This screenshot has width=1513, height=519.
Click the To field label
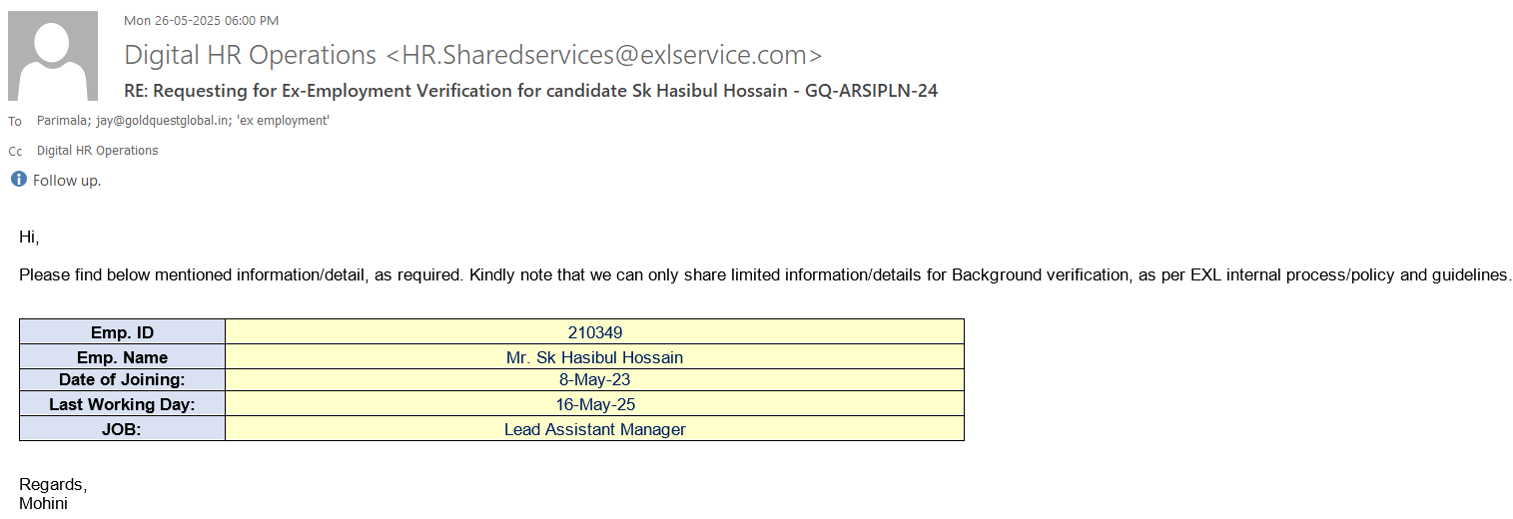tap(15, 122)
